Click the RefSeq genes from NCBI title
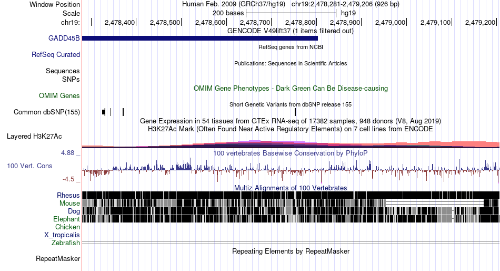 click(x=291, y=47)
